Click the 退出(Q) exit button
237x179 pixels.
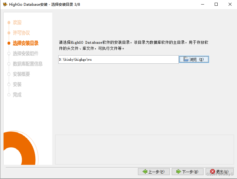[219, 171]
